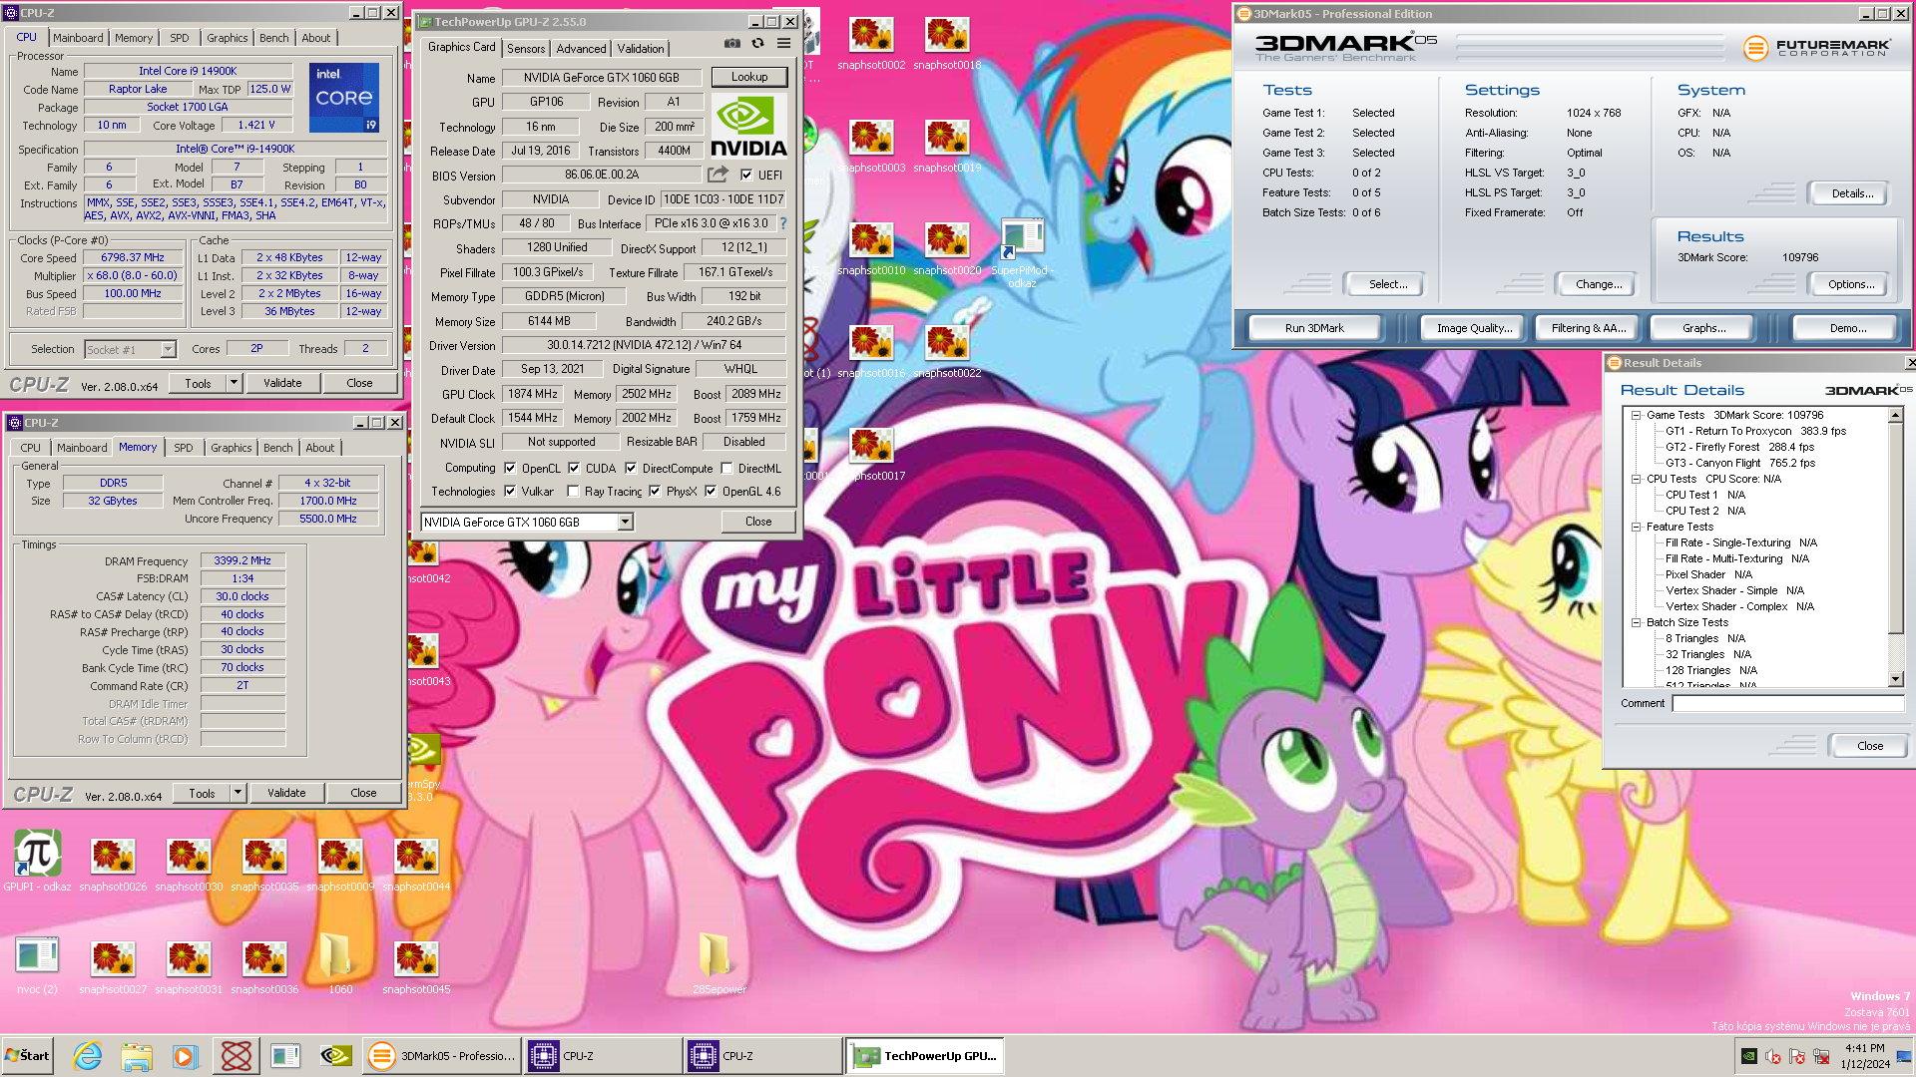The height and width of the screenshot is (1077, 1916).
Task: Click Run 3DMark button
Action: (x=1314, y=328)
